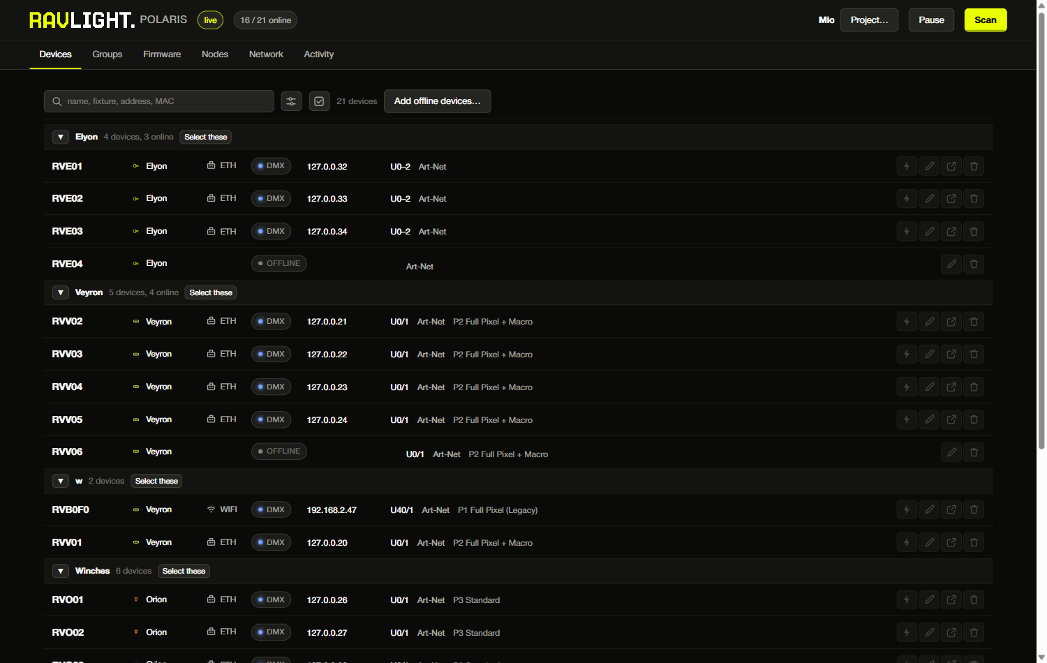Edit device RVV01 with pencil icon
The width and height of the screenshot is (1047, 663).
(x=929, y=543)
